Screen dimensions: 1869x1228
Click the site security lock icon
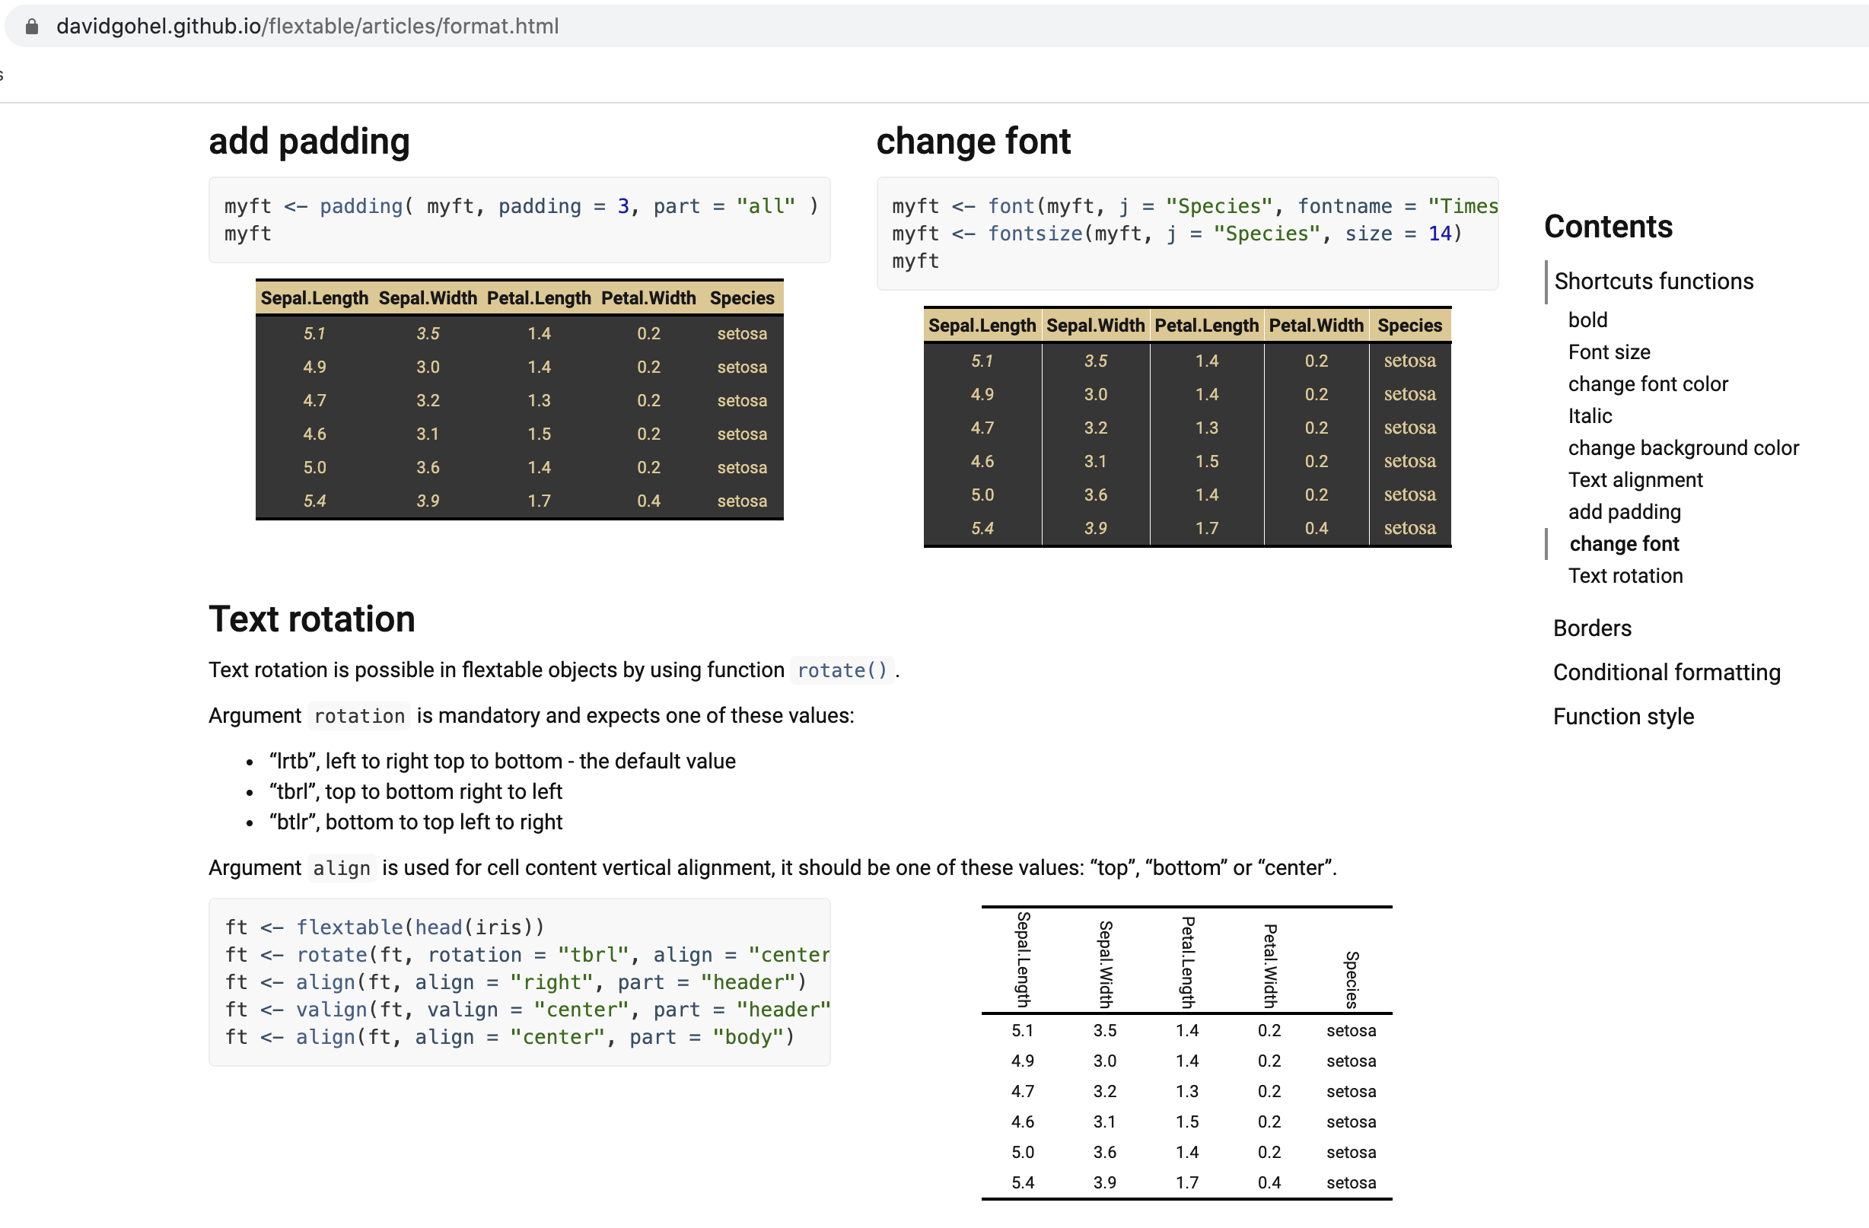pyautogui.click(x=31, y=26)
